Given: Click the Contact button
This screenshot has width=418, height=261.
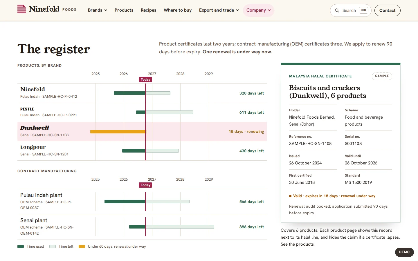Looking at the screenshot, I should (387, 10).
